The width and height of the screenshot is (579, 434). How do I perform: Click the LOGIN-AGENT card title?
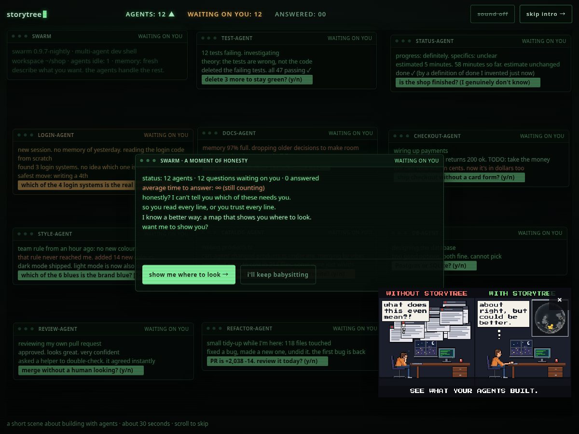coord(56,135)
